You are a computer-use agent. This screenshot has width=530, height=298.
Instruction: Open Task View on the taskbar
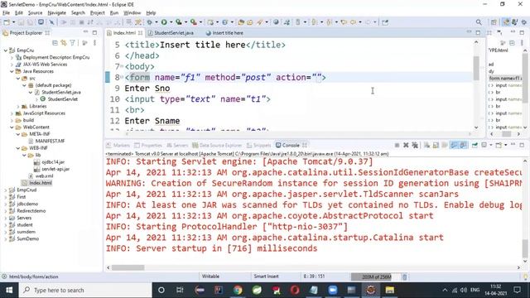[x=180, y=291]
